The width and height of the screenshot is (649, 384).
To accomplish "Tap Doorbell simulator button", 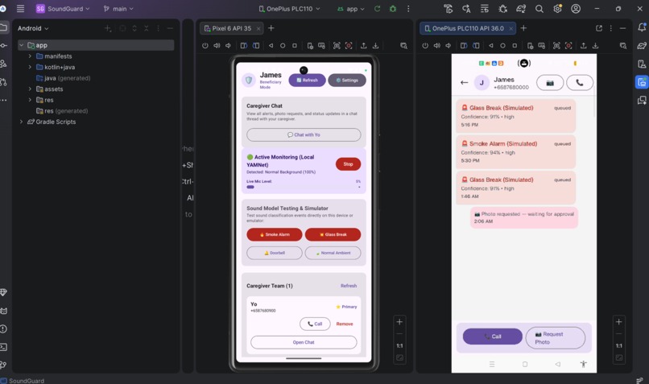I will coord(275,253).
